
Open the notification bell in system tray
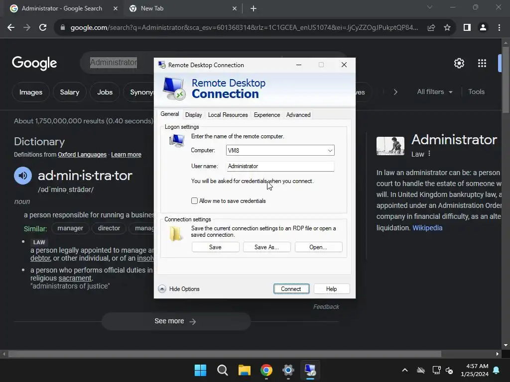pyautogui.click(x=497, y=370)
